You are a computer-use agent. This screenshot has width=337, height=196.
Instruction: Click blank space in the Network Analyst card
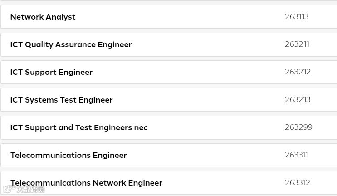pyautogui.click(x=181, y=17)
